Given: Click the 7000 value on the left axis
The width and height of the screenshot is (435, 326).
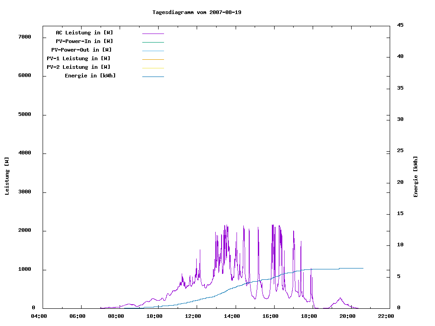Looking at the screenshot, I should [24, 37].
